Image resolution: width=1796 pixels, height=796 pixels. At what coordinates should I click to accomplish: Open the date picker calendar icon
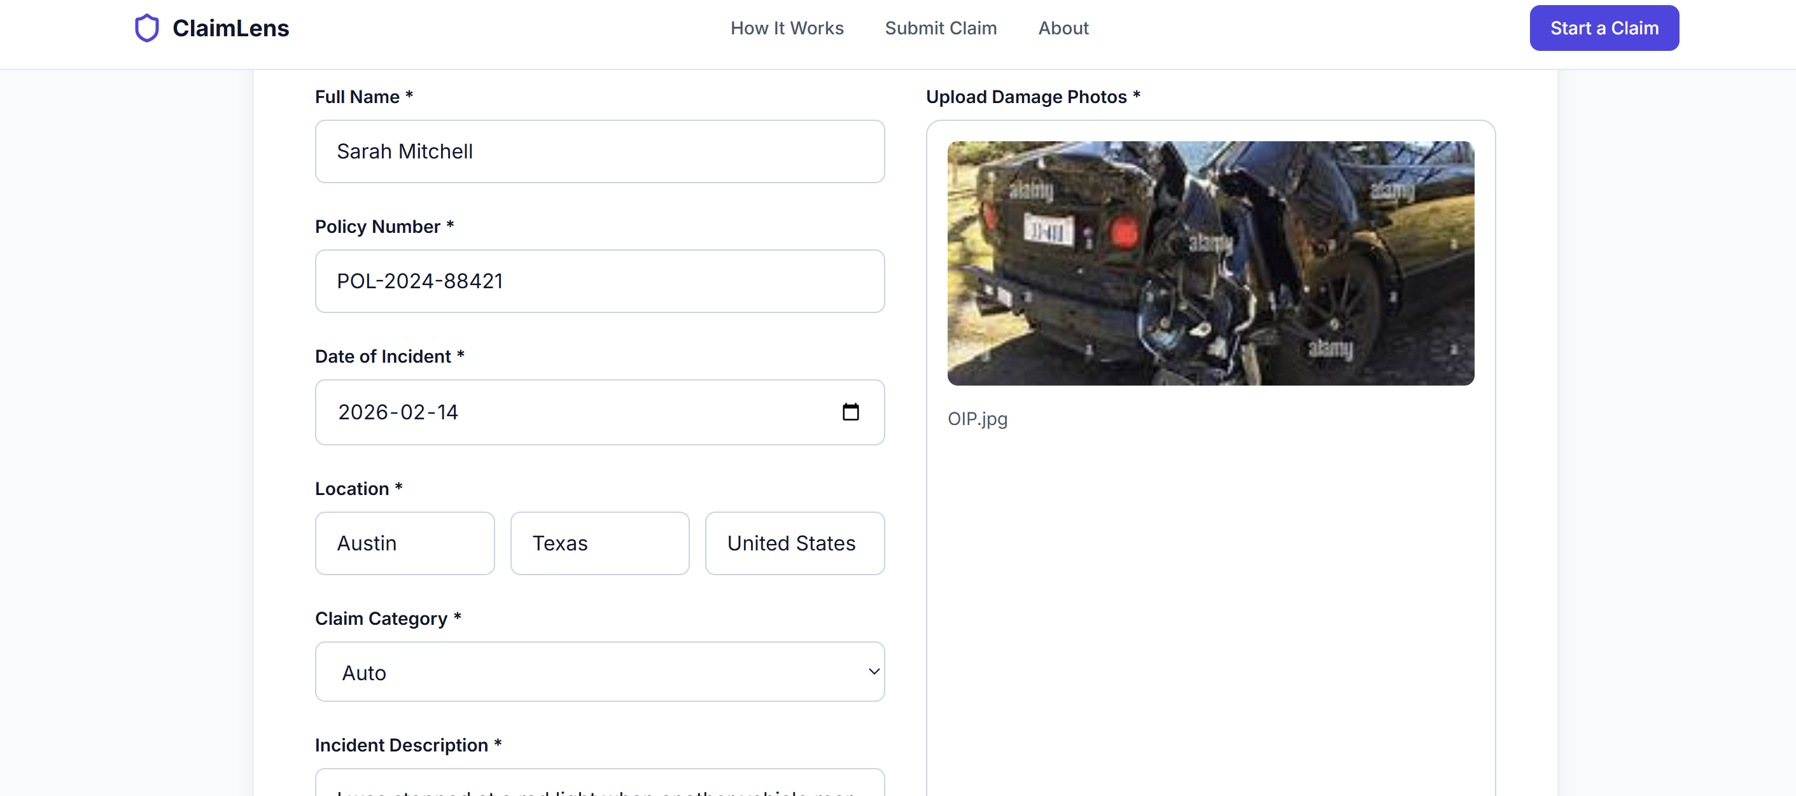pos(850,412)
